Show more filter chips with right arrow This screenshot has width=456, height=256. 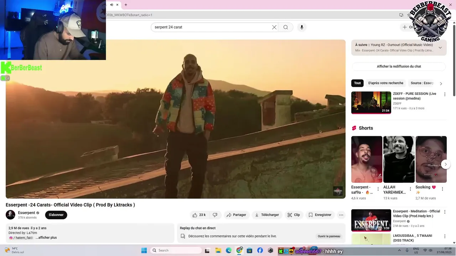point(441,84)
